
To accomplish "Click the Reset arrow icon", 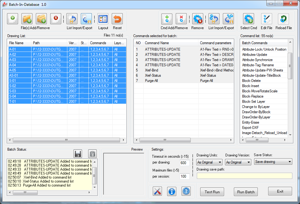I will 117,19.
